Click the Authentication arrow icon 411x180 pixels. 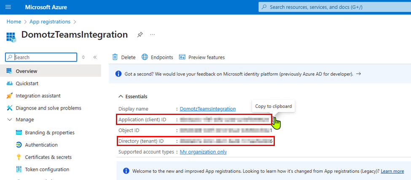click(19, 145)
